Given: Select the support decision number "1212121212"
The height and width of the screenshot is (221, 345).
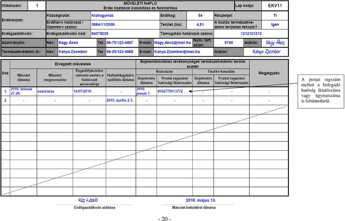Looking at the screenshot, I should 251,34.
